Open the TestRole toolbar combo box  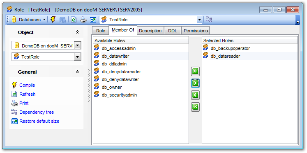click(199, 20)
